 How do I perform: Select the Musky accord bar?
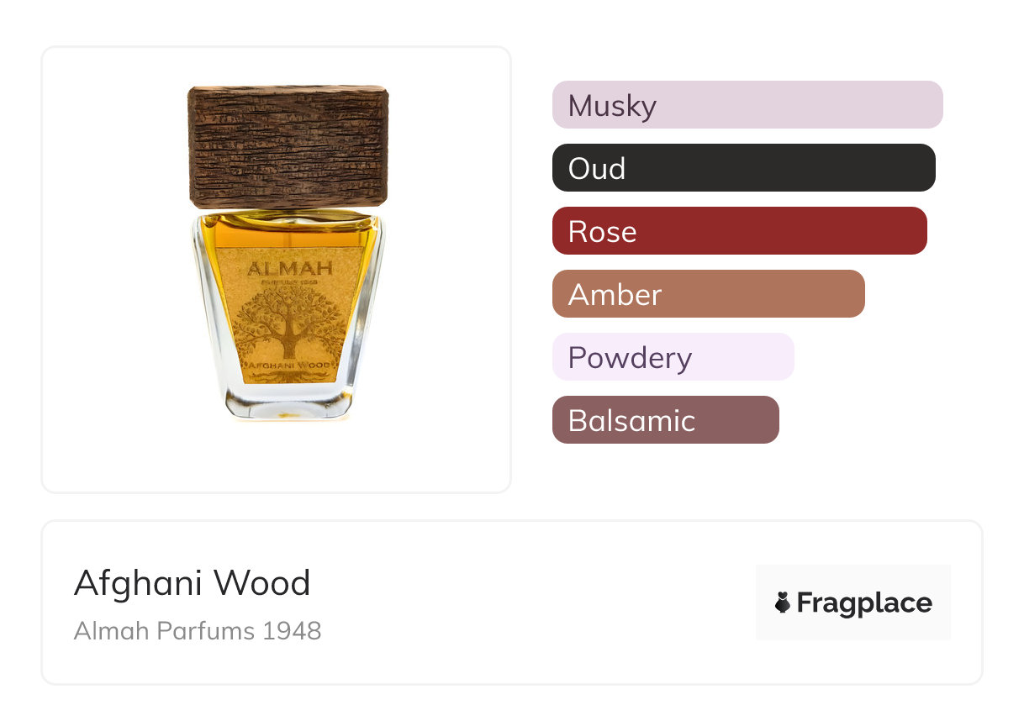tap(747, 105)
